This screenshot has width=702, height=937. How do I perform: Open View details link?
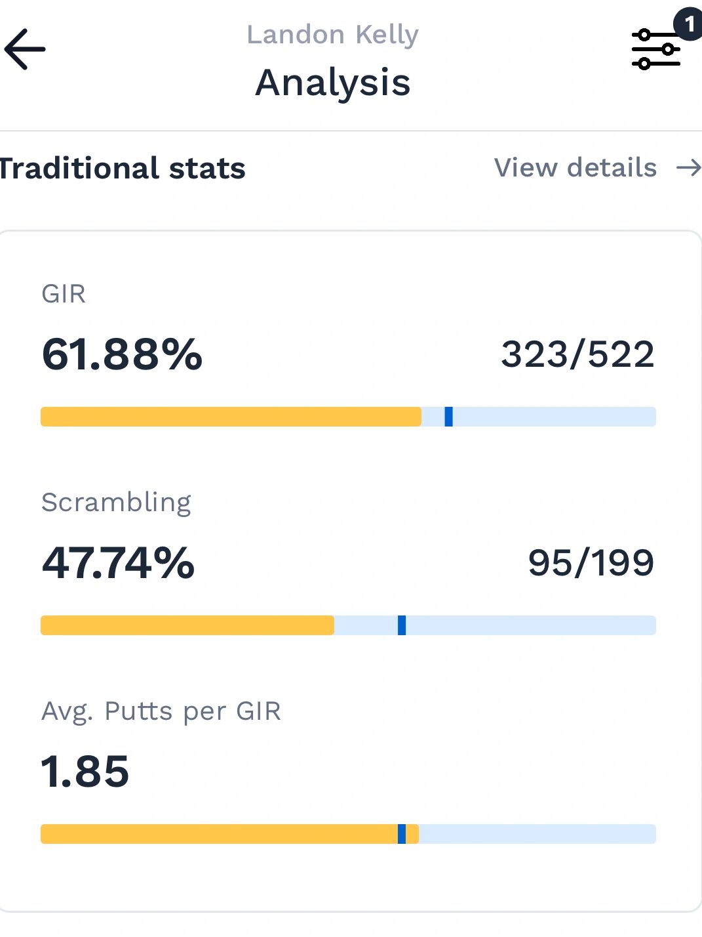(575, 168)
